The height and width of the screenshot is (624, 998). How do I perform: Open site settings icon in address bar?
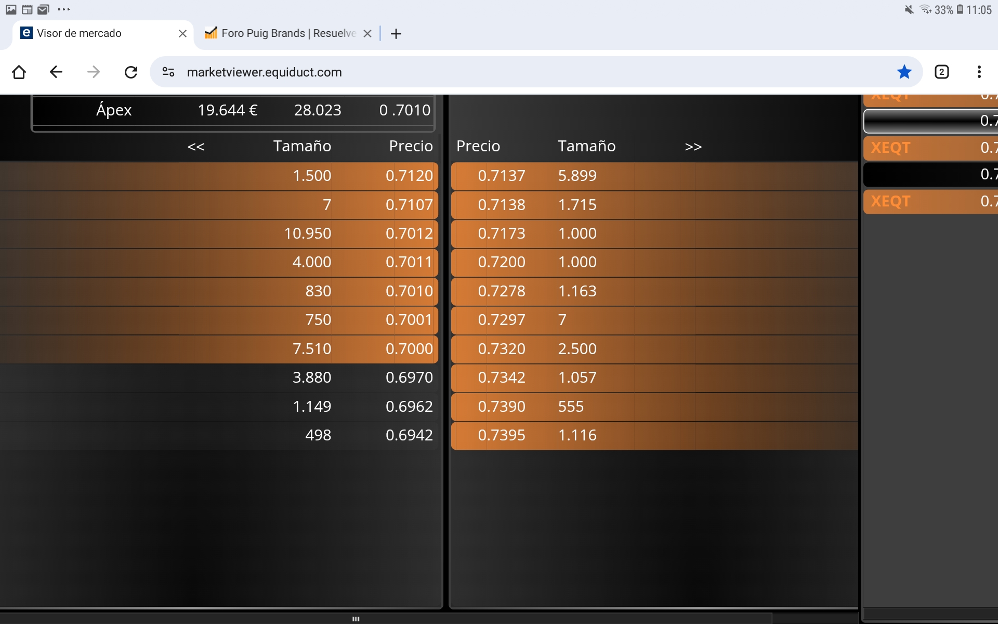(168, 72)
